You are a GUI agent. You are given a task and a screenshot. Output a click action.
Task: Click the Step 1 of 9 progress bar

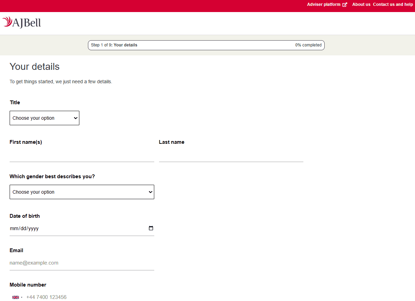(206, 45)
